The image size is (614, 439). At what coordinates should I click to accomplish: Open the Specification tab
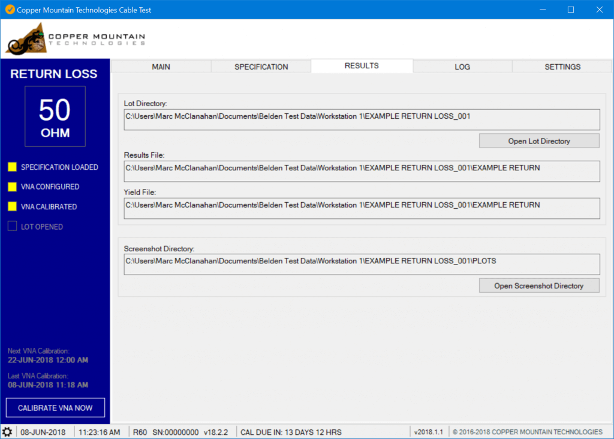261,67
